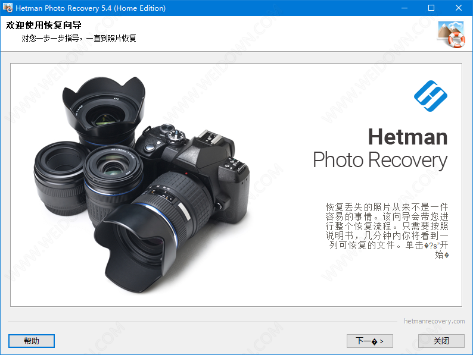
Task: Click the Photo Recovery product title text
Action: [380, 161]
